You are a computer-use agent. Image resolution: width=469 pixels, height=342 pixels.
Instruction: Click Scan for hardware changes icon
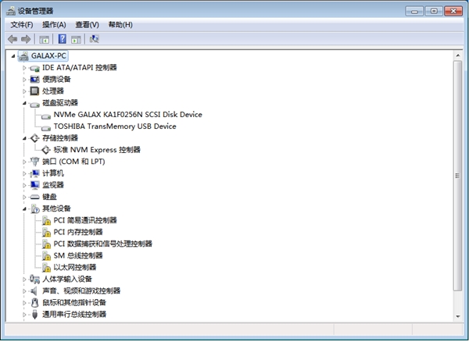point(95,39)
